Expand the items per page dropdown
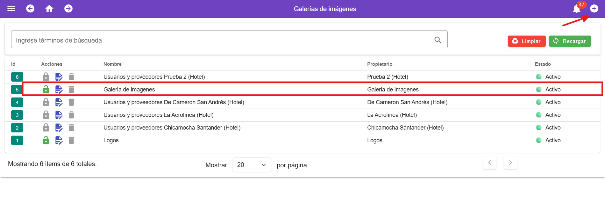This screenshot has height=221, width=605. [x=252, y=165]
